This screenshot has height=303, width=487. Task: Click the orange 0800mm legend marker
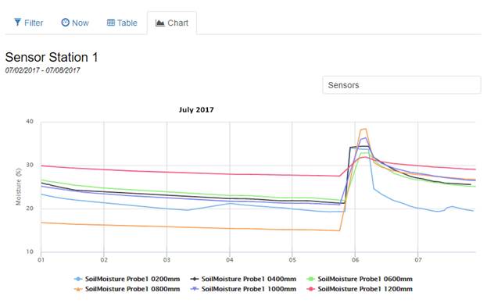78,289
